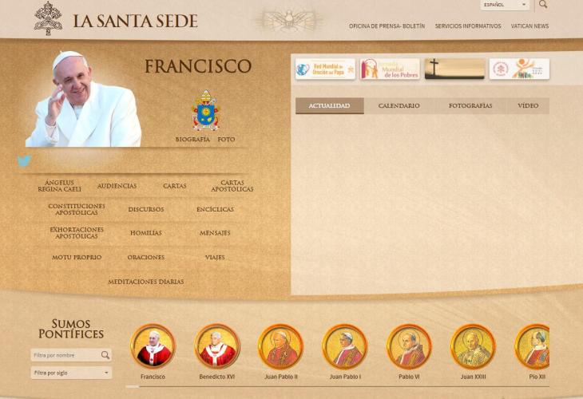583x399 pixels.
Task: Open Oficina de Prensa - Boletín
Action: pyautogui.click(x=387, y=26)
